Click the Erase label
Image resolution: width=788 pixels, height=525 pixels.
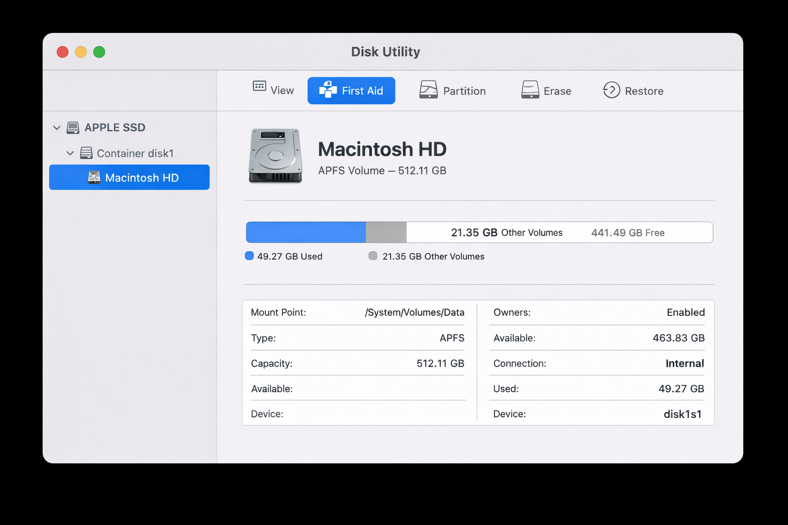tap(557, 91)
